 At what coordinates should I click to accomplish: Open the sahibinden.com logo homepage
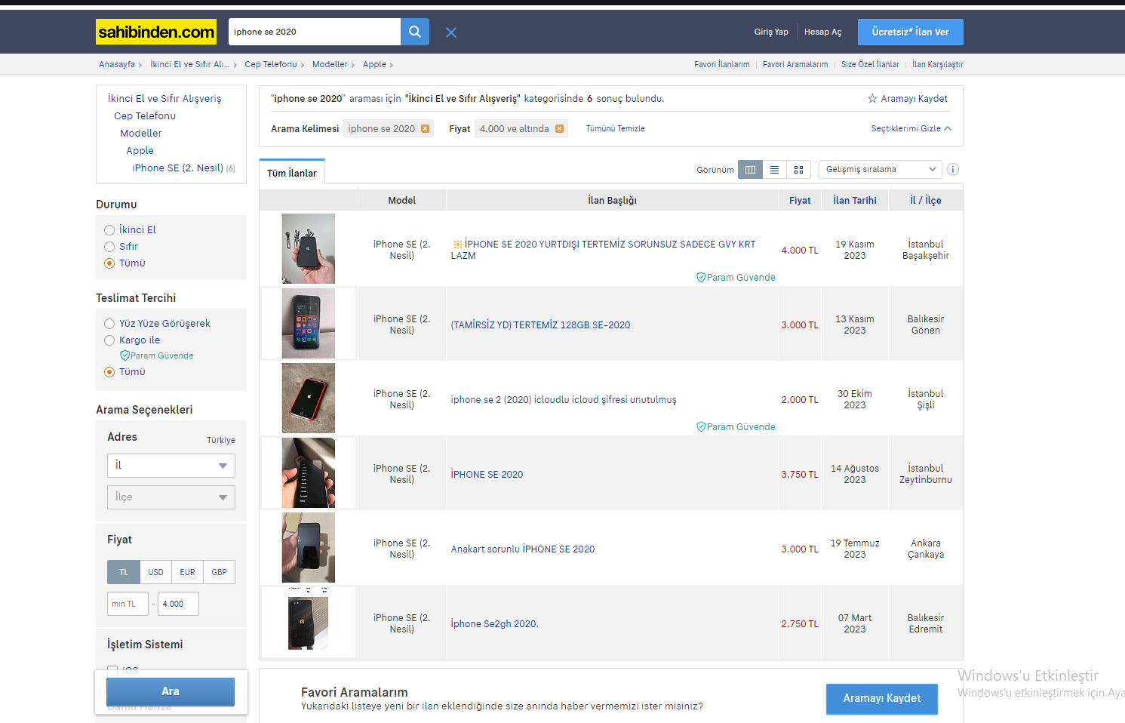pos(156,32)
